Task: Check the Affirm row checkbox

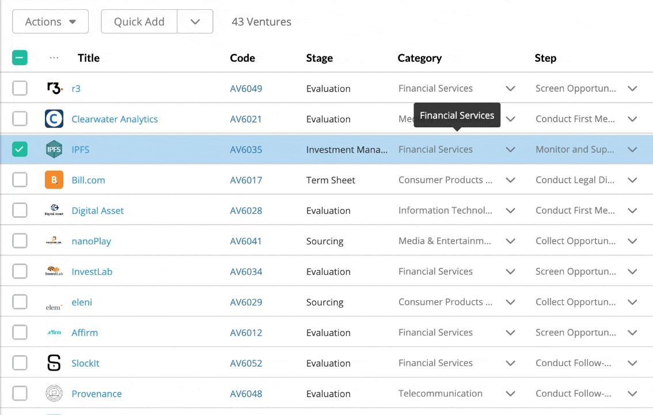Action: [x=20, y=333]
